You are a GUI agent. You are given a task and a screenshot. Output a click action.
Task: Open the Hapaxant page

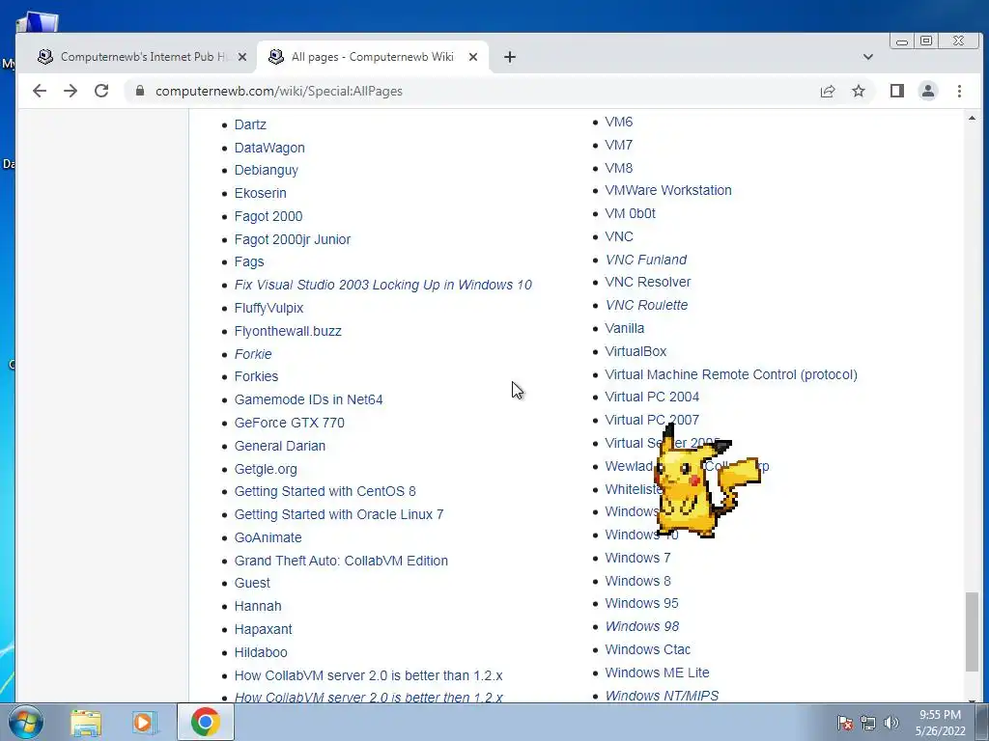coord(263,629)
